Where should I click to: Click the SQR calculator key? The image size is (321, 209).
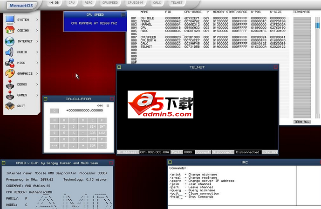click(93, 146)
